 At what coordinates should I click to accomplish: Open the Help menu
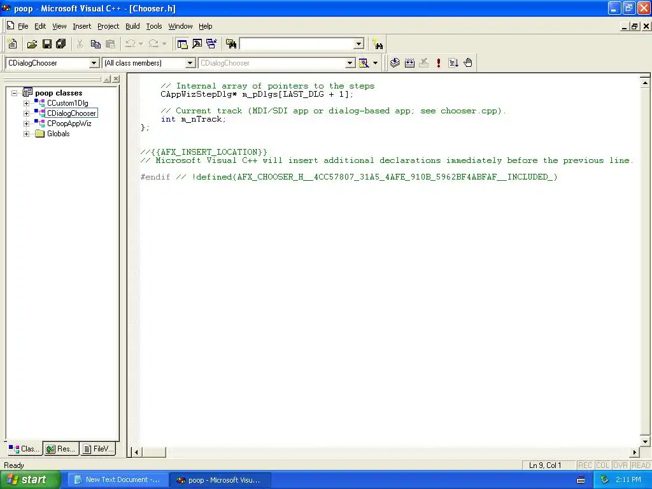(x=206, y=26)
